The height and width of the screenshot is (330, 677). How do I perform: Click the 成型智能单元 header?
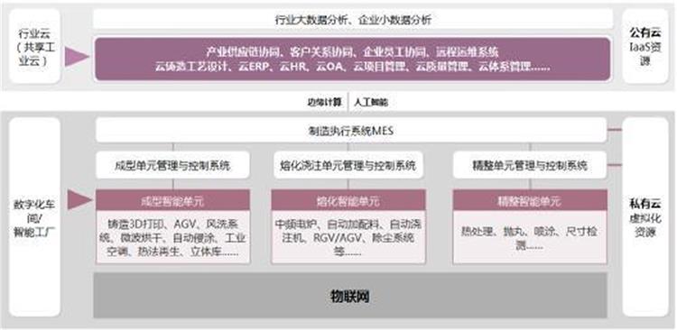point(172,200)
